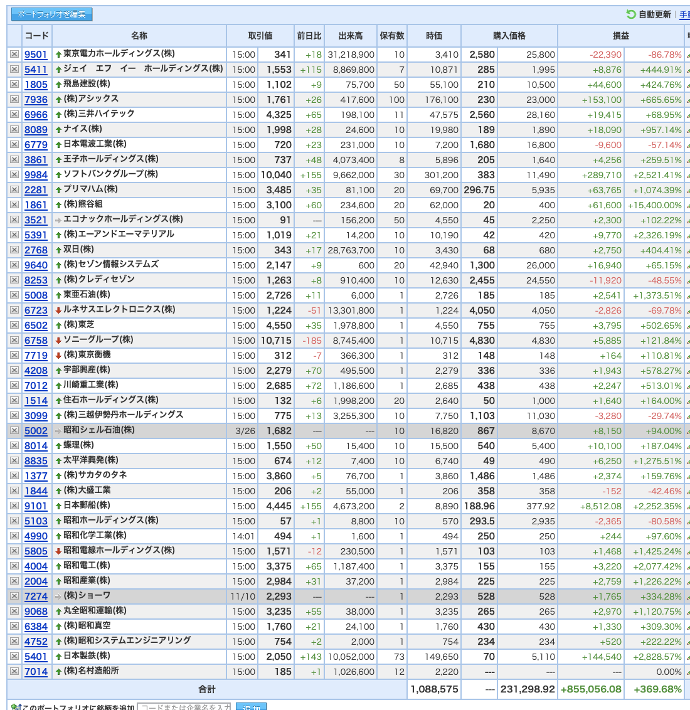Open stock code link 6758
Viewport: 690px width, 710px height.
pos(36,340)
